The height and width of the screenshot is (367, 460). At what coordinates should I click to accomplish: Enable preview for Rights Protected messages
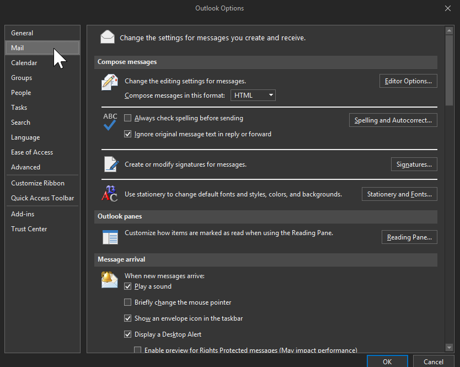pyautogui.click(x=137, y=350)
